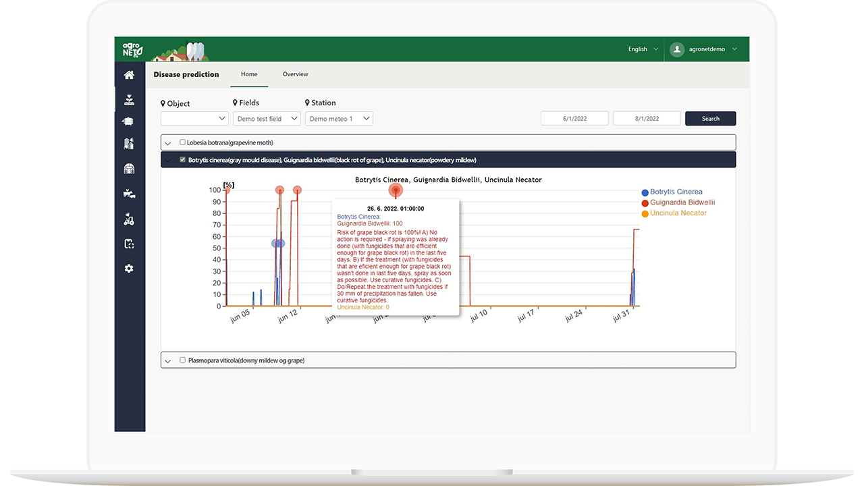The height and width of the screenshot is (486, 864).
Task: Click the Disease prediction page title
Action: (186, 74)
